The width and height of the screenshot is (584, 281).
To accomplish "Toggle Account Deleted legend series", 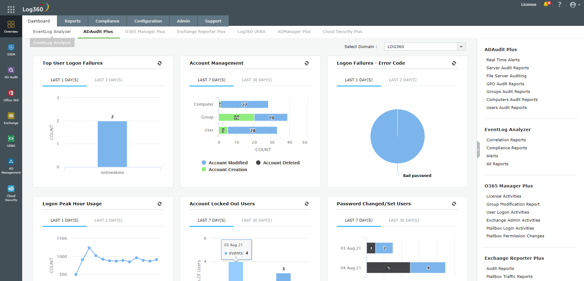I will [278, 163].
